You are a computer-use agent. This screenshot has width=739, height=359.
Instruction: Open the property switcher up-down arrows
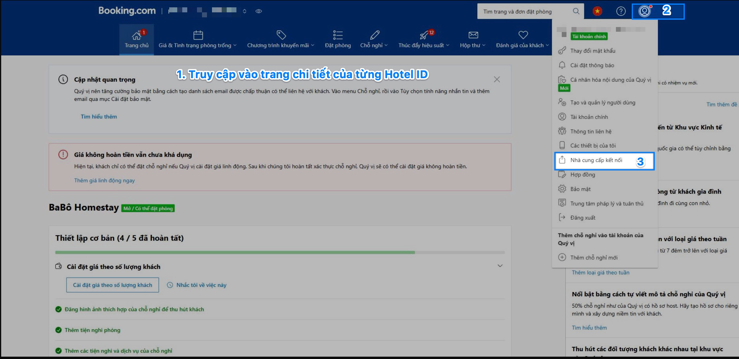point(244,11)
